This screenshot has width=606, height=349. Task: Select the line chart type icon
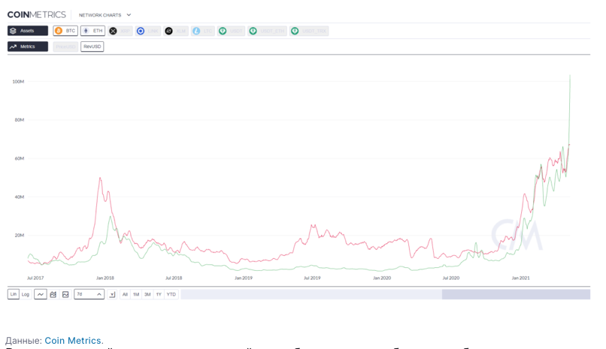41,294
